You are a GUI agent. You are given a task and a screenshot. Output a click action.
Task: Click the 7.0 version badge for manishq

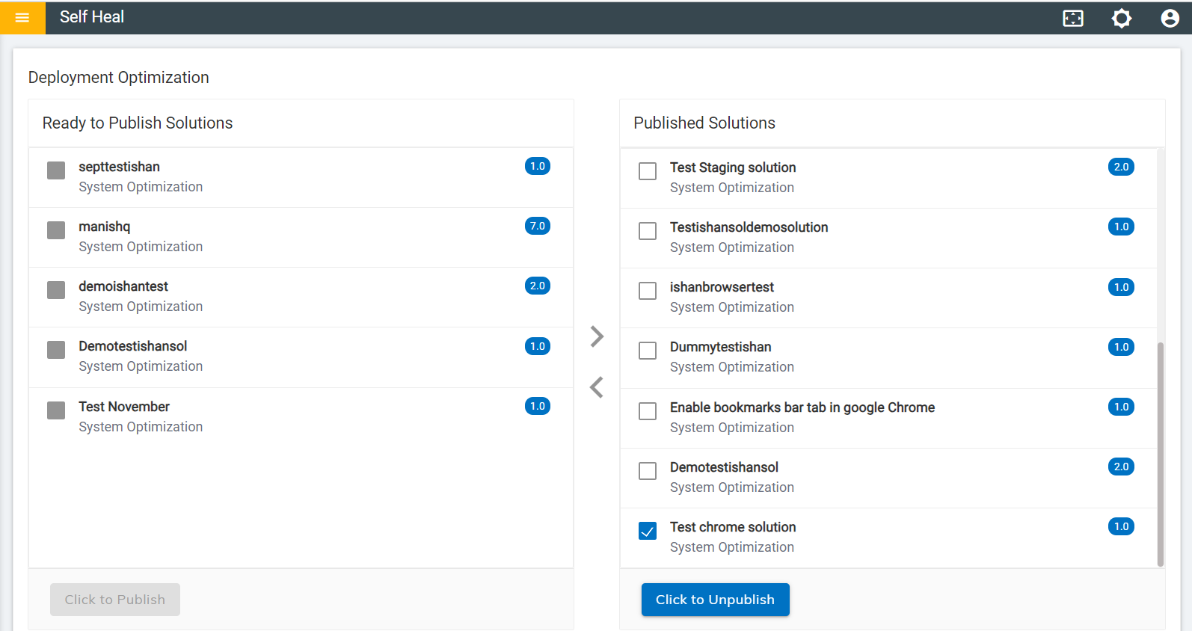(x=538, y=226)
